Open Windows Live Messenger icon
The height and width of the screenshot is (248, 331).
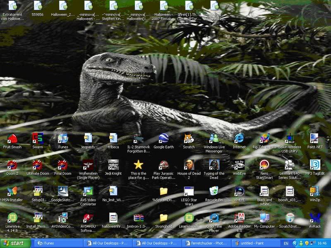coord(214,138)
